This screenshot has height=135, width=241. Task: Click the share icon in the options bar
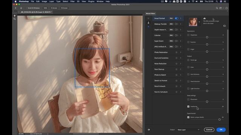tap(227, 8)
